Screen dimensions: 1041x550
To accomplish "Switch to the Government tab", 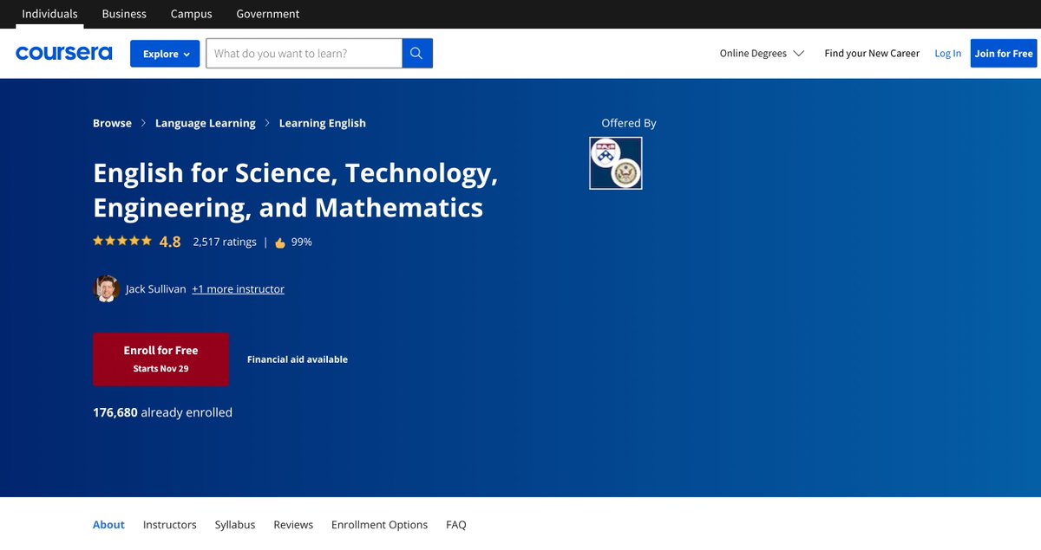I will pyautogui.click(x=268, y=14).
